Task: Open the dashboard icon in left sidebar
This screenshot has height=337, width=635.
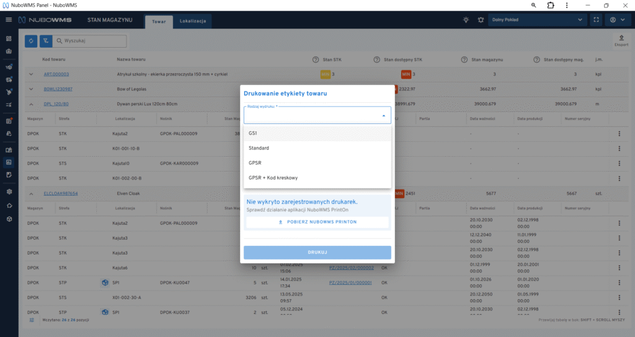Action: [9, 38]
